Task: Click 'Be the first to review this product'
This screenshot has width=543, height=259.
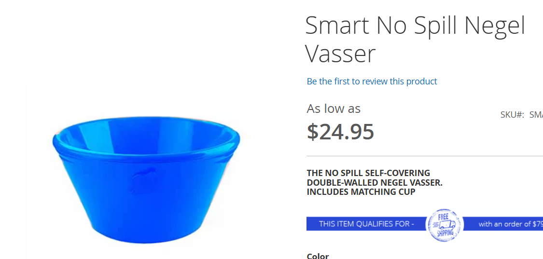Action: pos(372,82)
